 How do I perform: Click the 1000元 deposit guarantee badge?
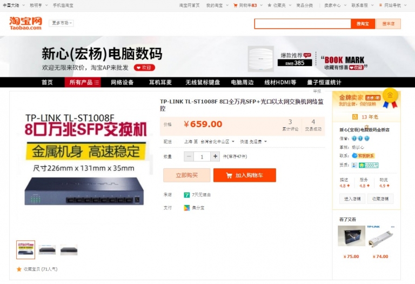369,166
